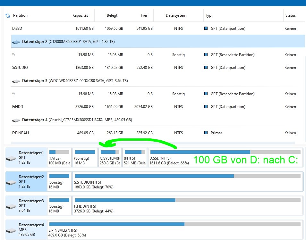Click the NTFS filesystem cell in the S:STUDIO row
The height and width of the screenshot is (240, 306).
[178, 68]
